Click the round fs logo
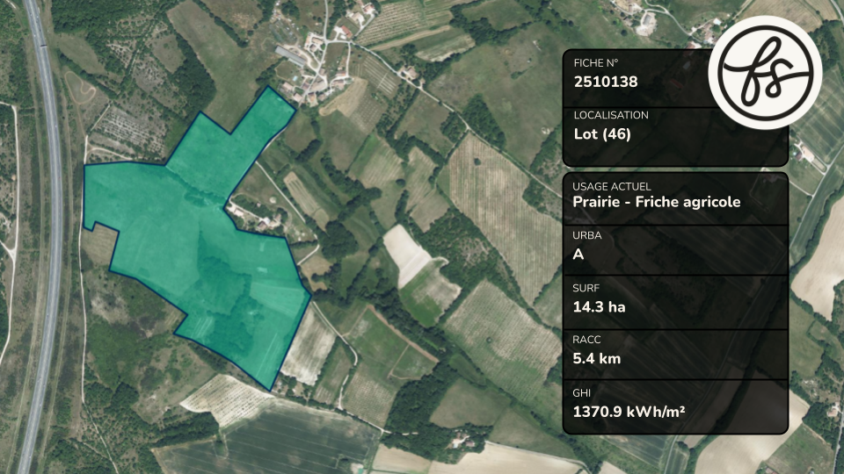The height and width of the screenshot is (474, 844). 765,73
